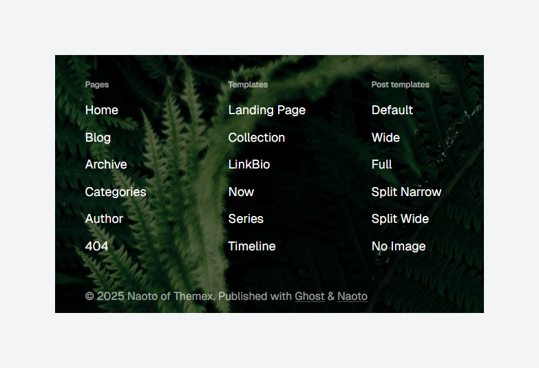The image size is (539, 368).
Task: Open the 404 page link
Action: click(96, 246)
